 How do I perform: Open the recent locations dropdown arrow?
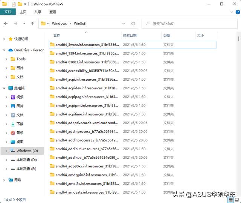(24, 23)
